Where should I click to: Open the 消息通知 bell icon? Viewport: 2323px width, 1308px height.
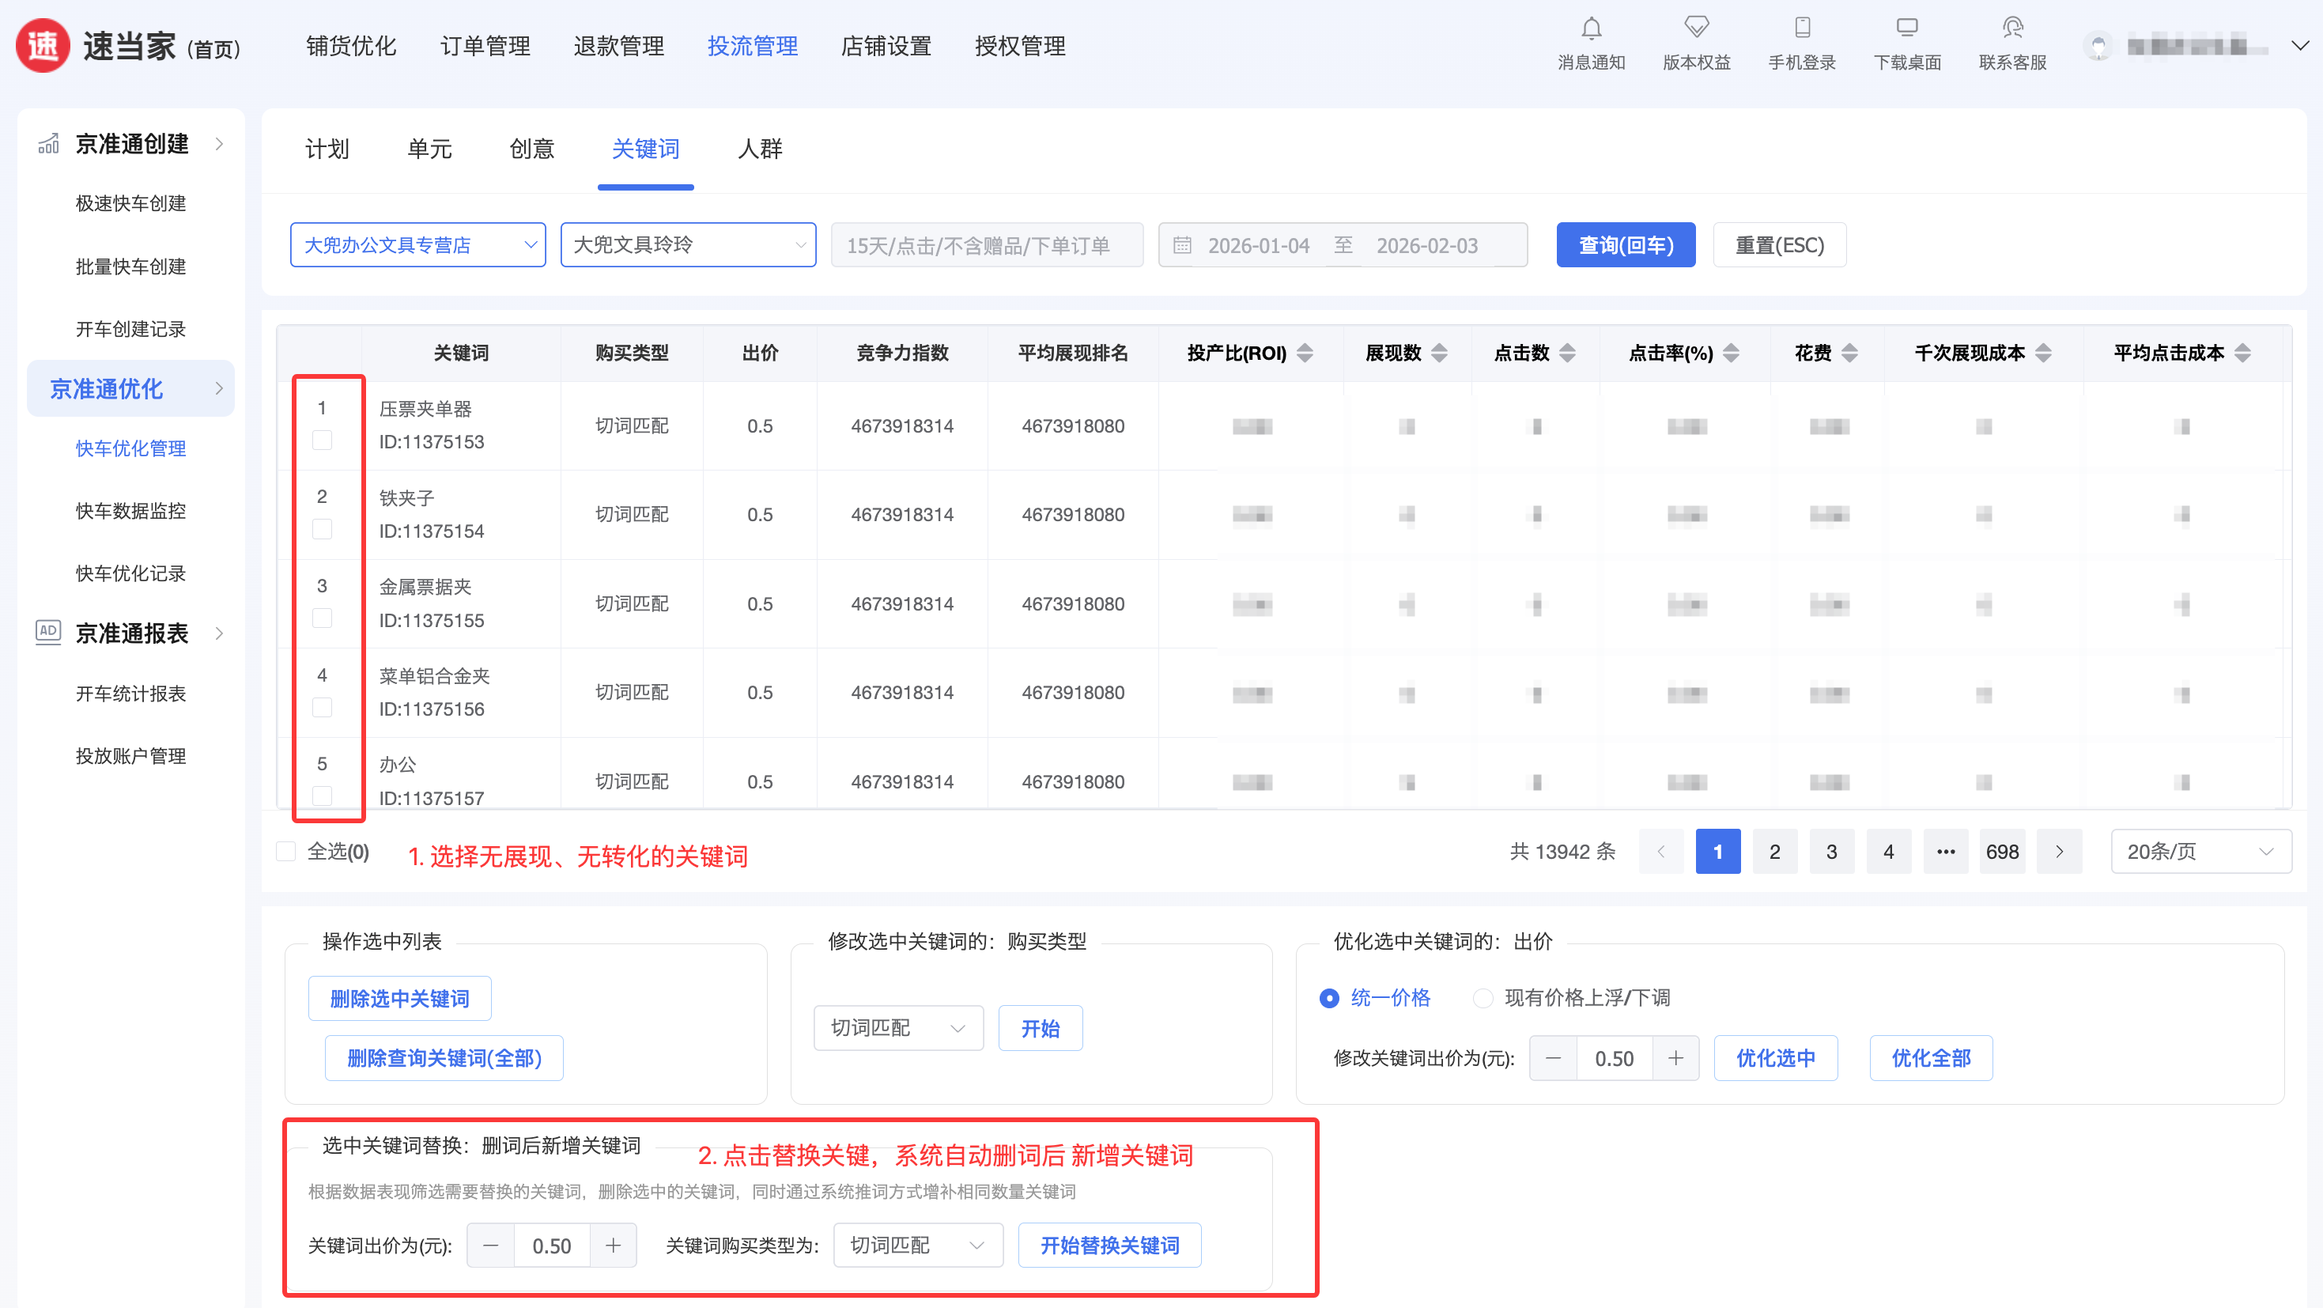pos(1591,29)
